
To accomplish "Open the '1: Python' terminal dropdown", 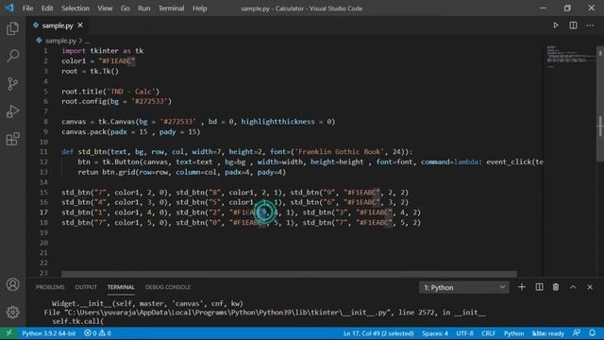I will coord(463,287).
